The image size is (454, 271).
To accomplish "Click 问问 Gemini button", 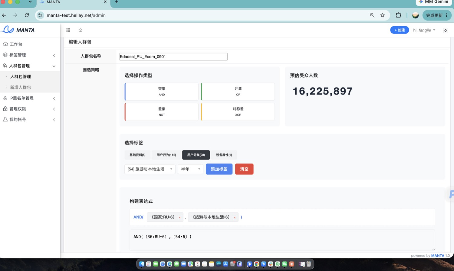I will [x=434, y=2].
